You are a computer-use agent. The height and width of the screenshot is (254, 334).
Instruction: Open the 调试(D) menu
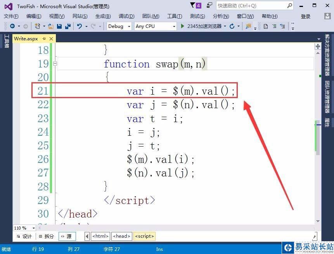point(126,16)
